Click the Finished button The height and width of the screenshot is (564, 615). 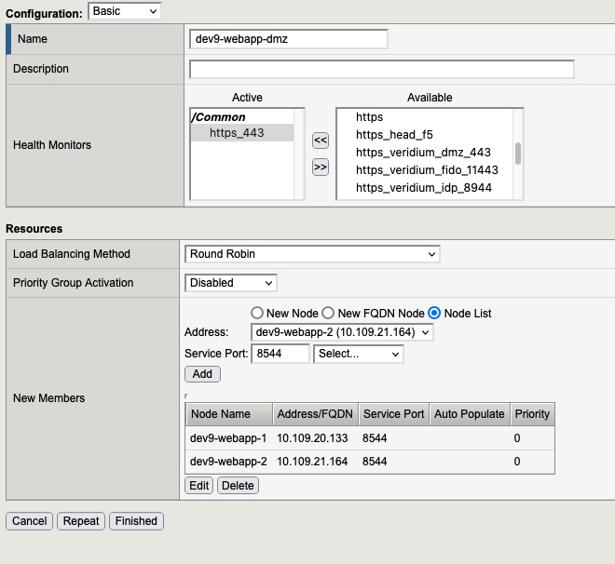pyautogui.click(x=136, y=521)
